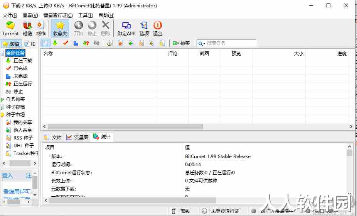Image resolution: width=357 pixels, height=216 pixels.
Task: Click 未登录通行证 in status bar
Action: click(225, 211)
